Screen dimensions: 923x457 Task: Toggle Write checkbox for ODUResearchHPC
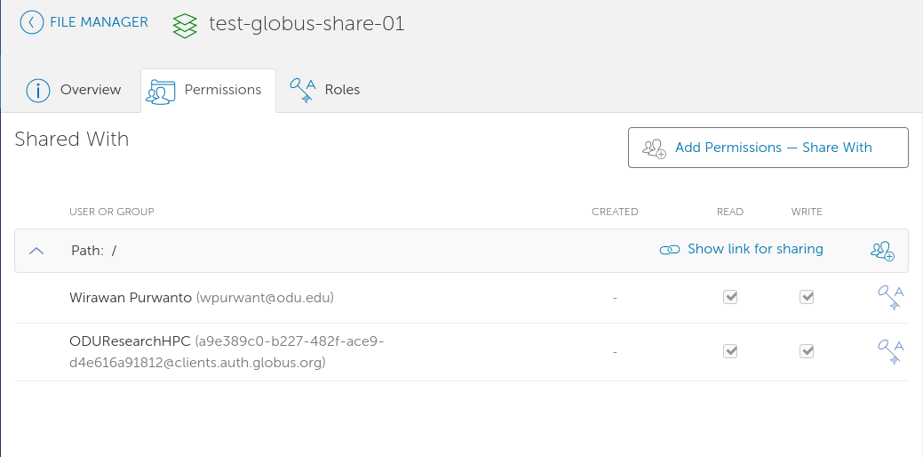pos(807,352)
